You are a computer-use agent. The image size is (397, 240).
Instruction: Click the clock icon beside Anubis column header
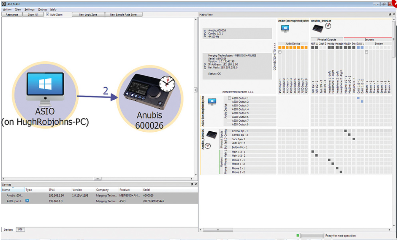[x=328, y=26]
